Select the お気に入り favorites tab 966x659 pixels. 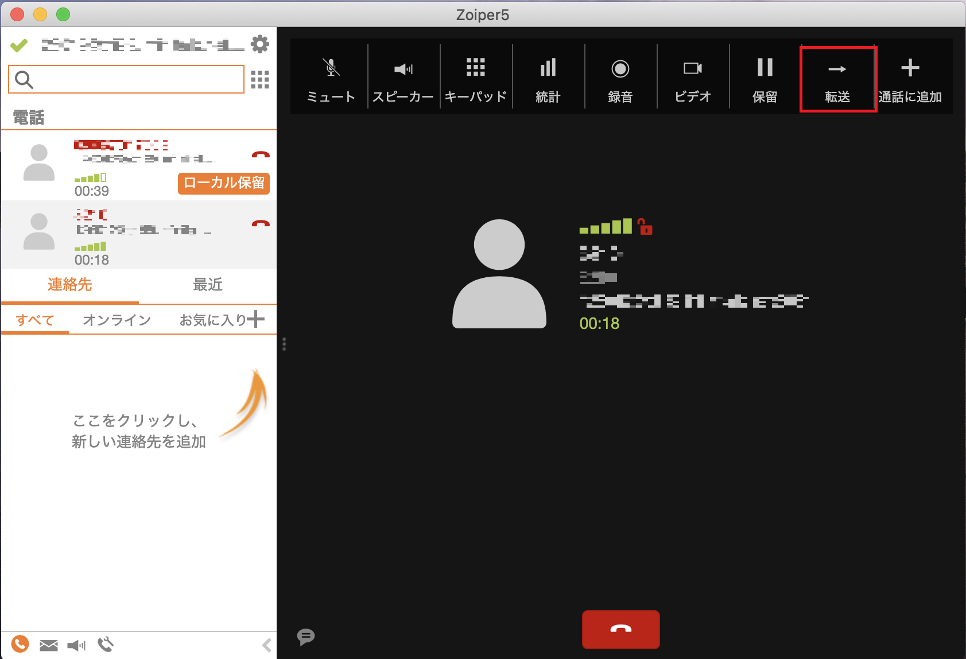point(212,320)
